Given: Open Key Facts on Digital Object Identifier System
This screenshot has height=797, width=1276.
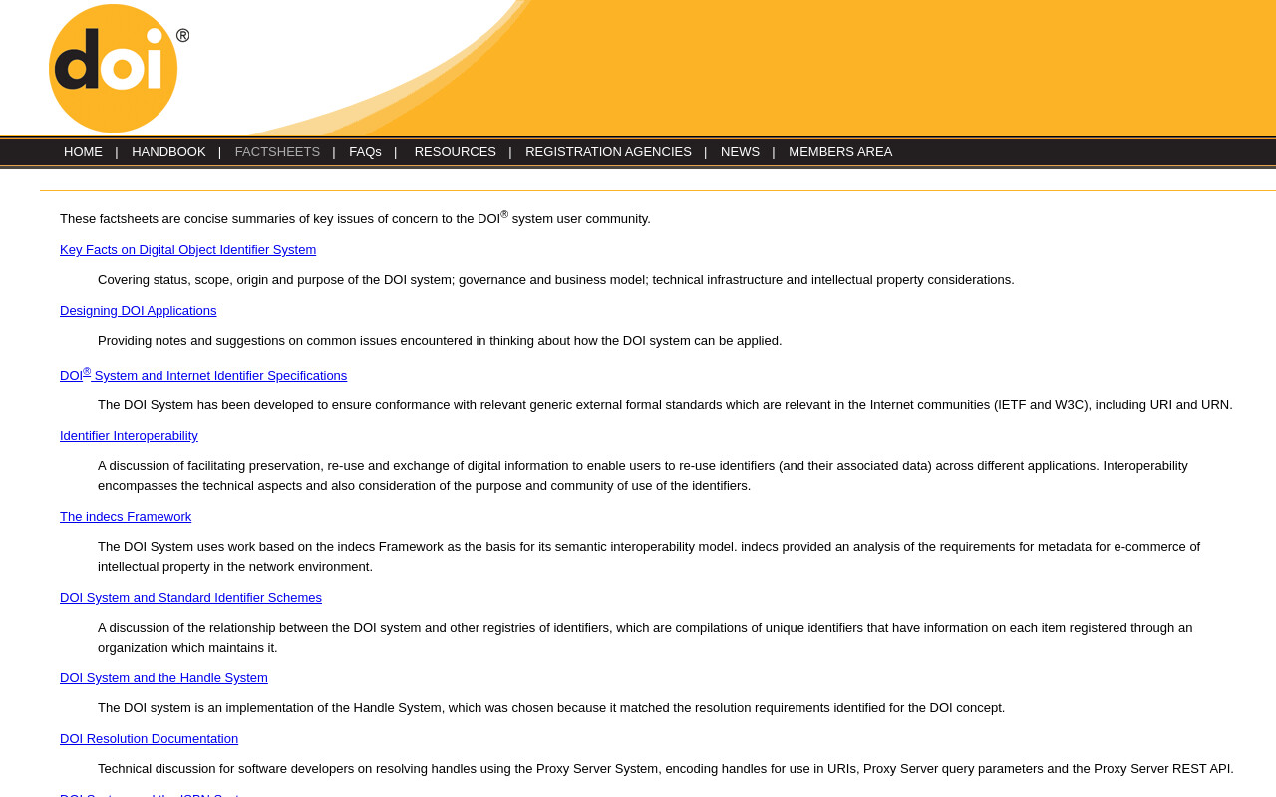Looking at the screenshot, I should (x=187, y=250).
